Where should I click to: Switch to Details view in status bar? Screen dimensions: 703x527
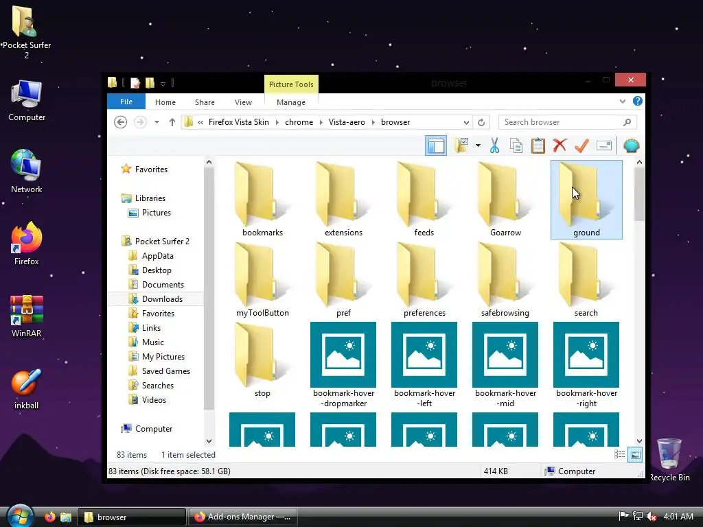click(x=620, y=454)
